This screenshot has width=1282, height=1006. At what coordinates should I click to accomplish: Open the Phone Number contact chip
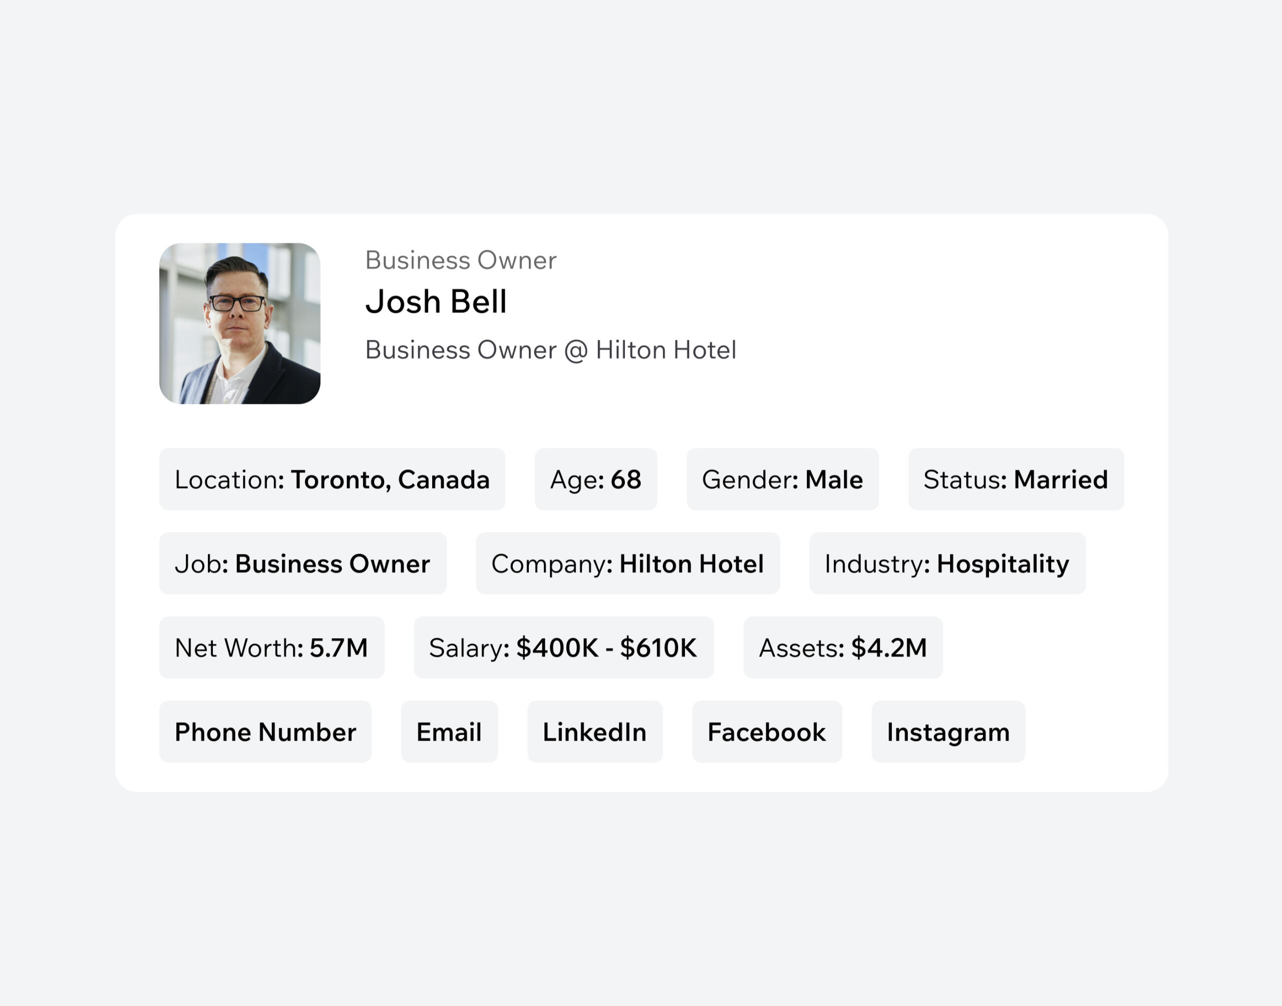(265, 732)
